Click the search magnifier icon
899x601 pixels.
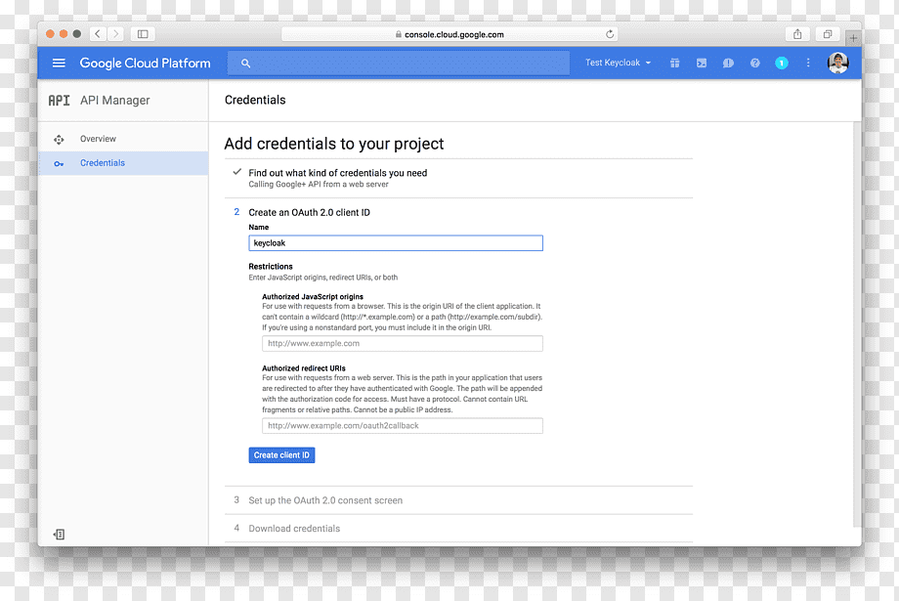245,64
